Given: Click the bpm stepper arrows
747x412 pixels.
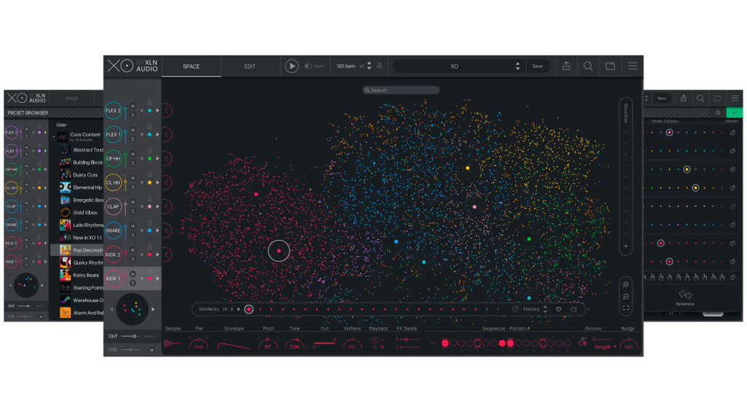Looking at the screenshot, I should 369,66.
